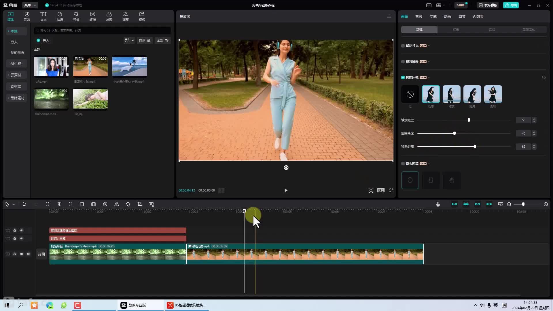Switch to the 音频 tab in the properties panel
This screenshot has height=311, width=553.
[419, 16]
